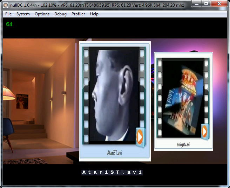
Task: Select the amigatv.avi video thumbnail
Action: 183,101
